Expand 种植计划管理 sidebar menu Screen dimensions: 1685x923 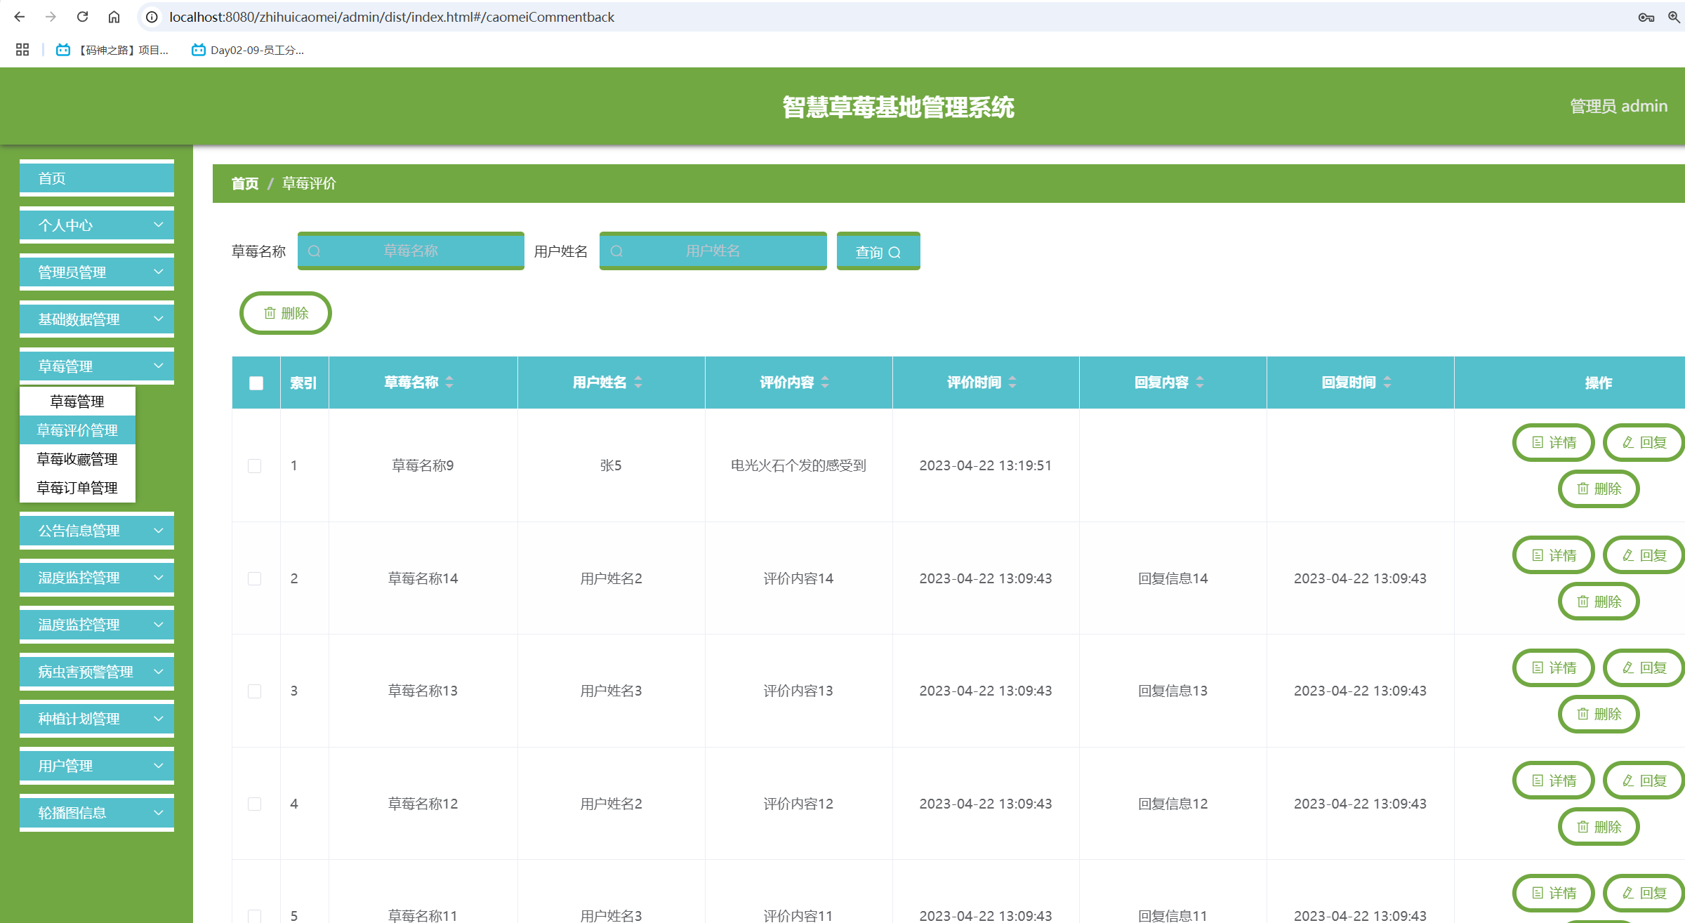[97, 719]
